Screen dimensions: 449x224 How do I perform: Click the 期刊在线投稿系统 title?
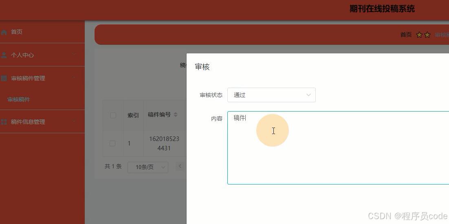382,9
